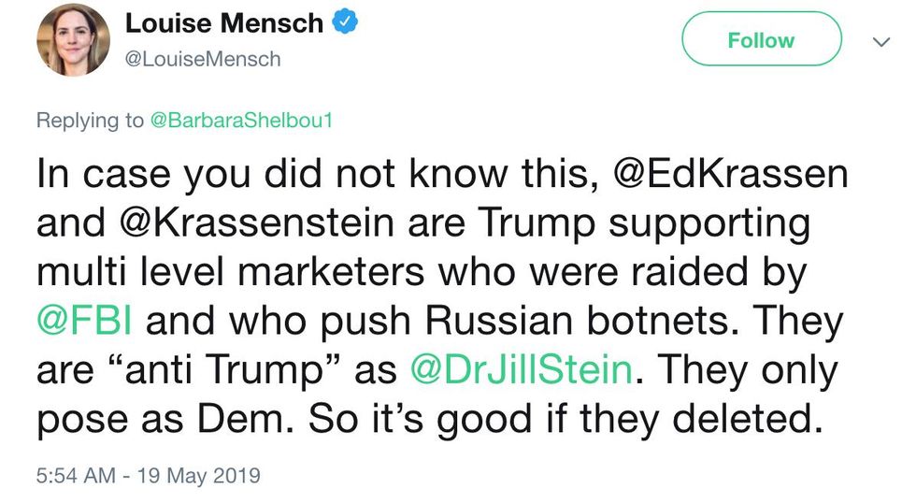This screenshot has height=503, width=916.
Task: Click Louise Mensch's profile avatar photo
Action: 73,39
